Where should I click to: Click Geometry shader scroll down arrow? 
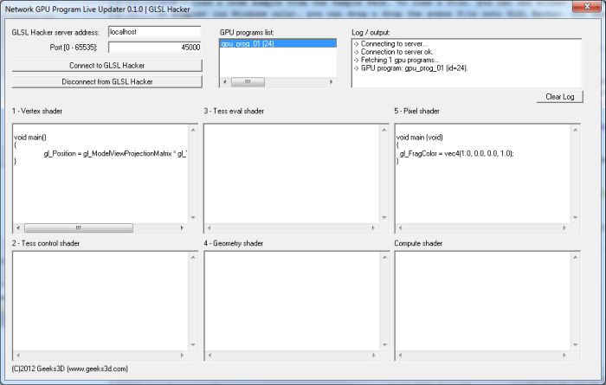384,344
